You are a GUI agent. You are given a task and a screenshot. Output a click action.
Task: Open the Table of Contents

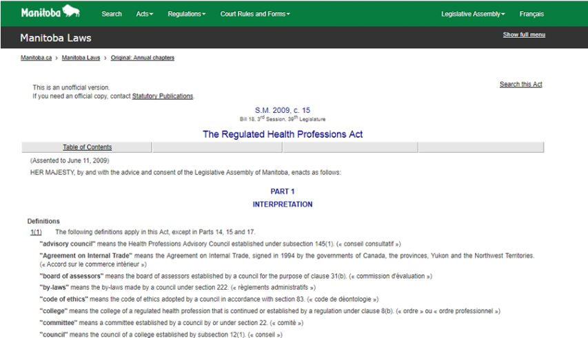[87, 147]
